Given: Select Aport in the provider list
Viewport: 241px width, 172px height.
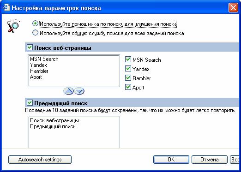Looking at the screenshot, I should pyautogui.click(x=36, y=77).
